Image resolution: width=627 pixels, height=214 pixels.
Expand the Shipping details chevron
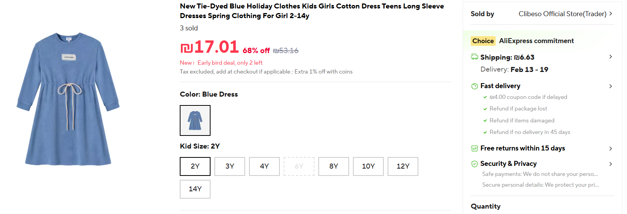point(610,57)
